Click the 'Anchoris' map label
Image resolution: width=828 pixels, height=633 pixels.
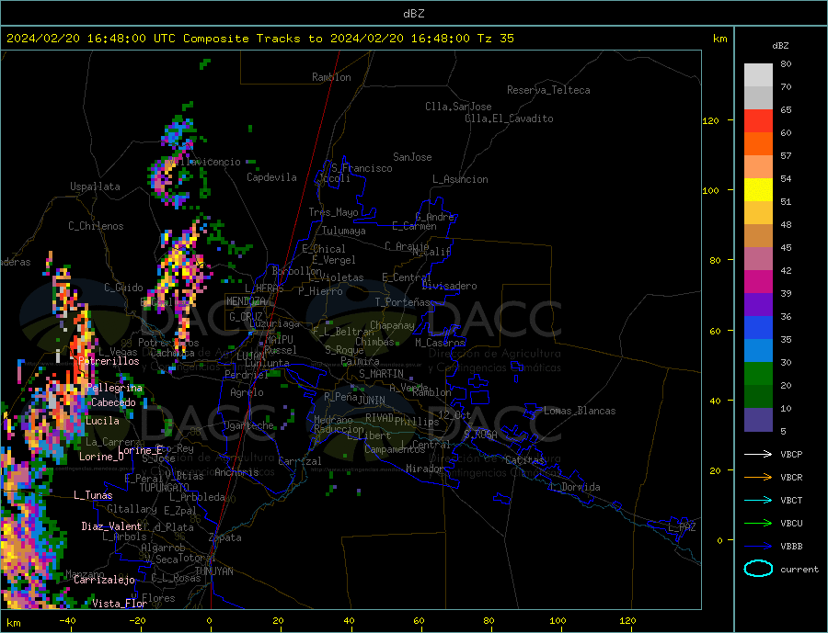(x=236, y=472)
